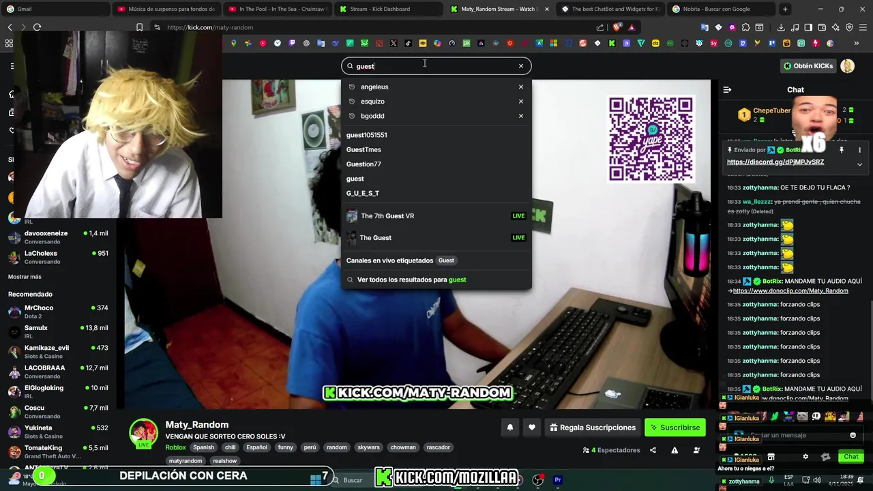Viewport: 873px width, 491px height.
Task: Open pinned message options menu
Action: pyautogui.click(x=859, y=150)
